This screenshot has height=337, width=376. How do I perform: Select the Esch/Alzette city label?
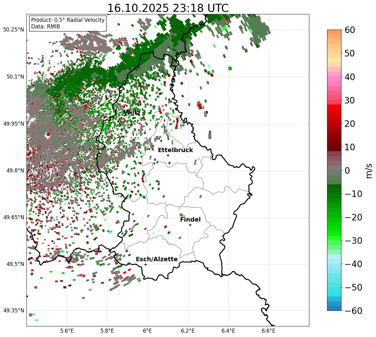click(157, 259)
